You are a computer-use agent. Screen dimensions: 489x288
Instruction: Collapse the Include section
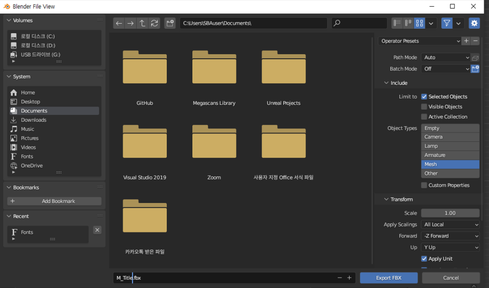point(386,83)
